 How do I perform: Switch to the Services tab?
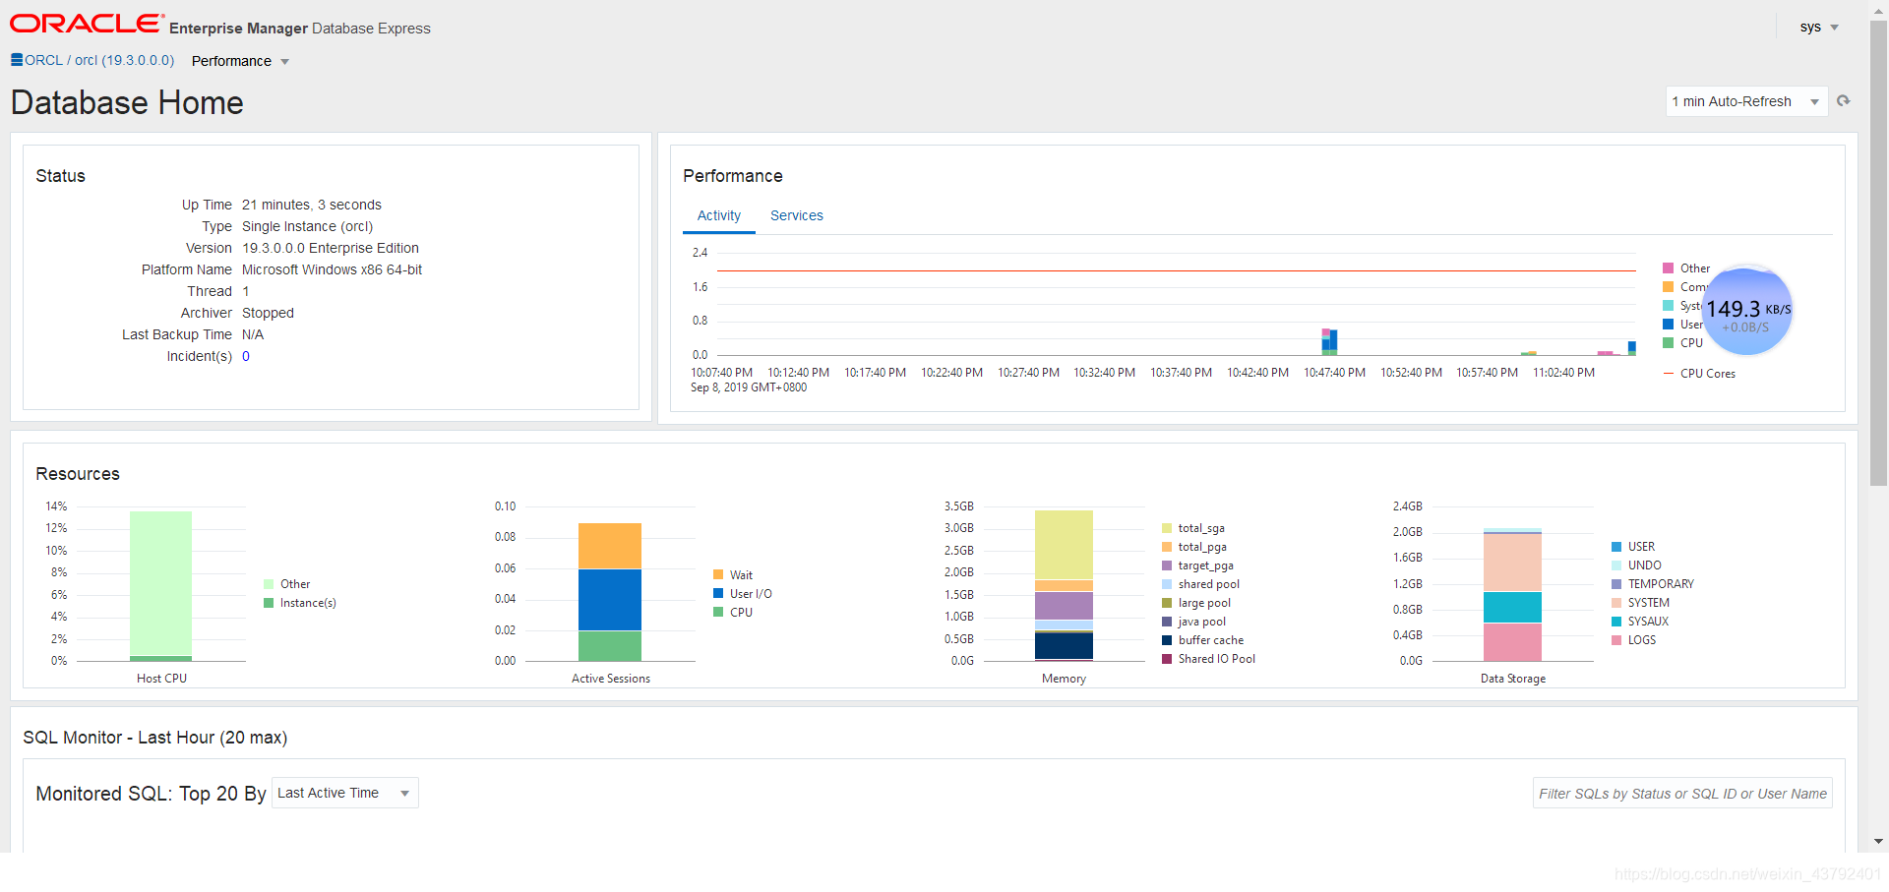[797, 215]
